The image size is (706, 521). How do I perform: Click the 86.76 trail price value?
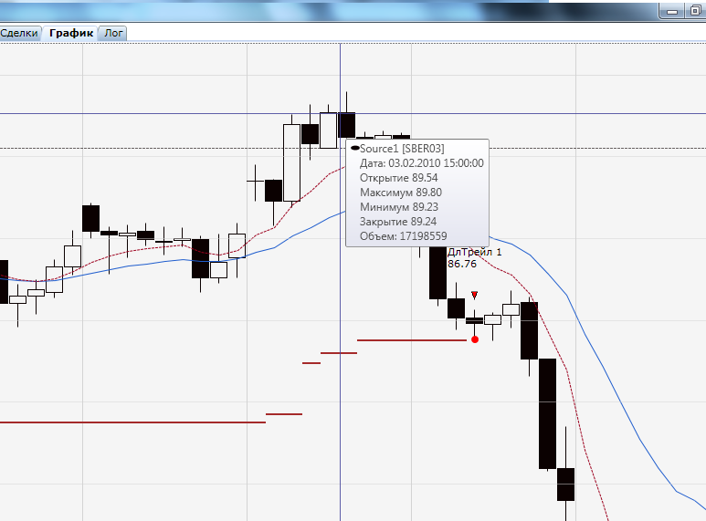click(462, 264)
